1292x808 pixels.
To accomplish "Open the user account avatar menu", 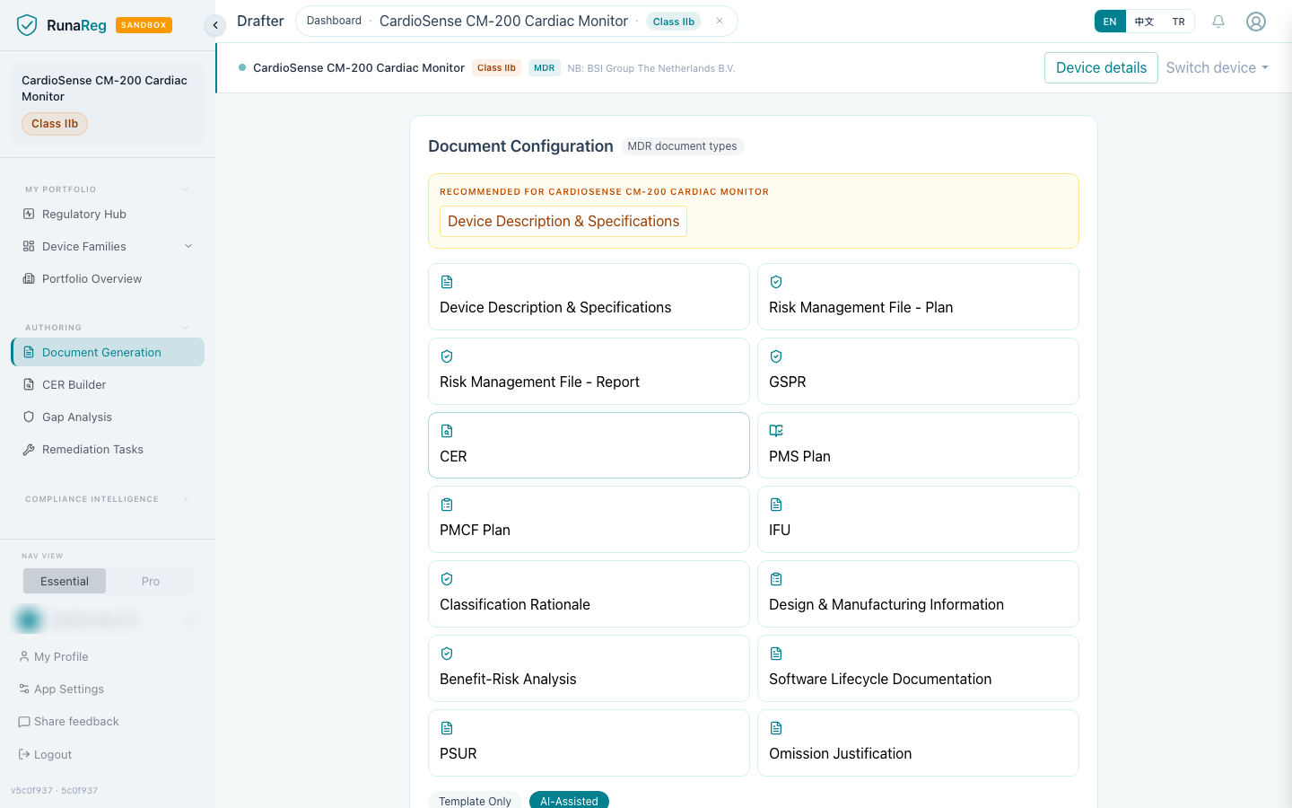I will 1256,22.
